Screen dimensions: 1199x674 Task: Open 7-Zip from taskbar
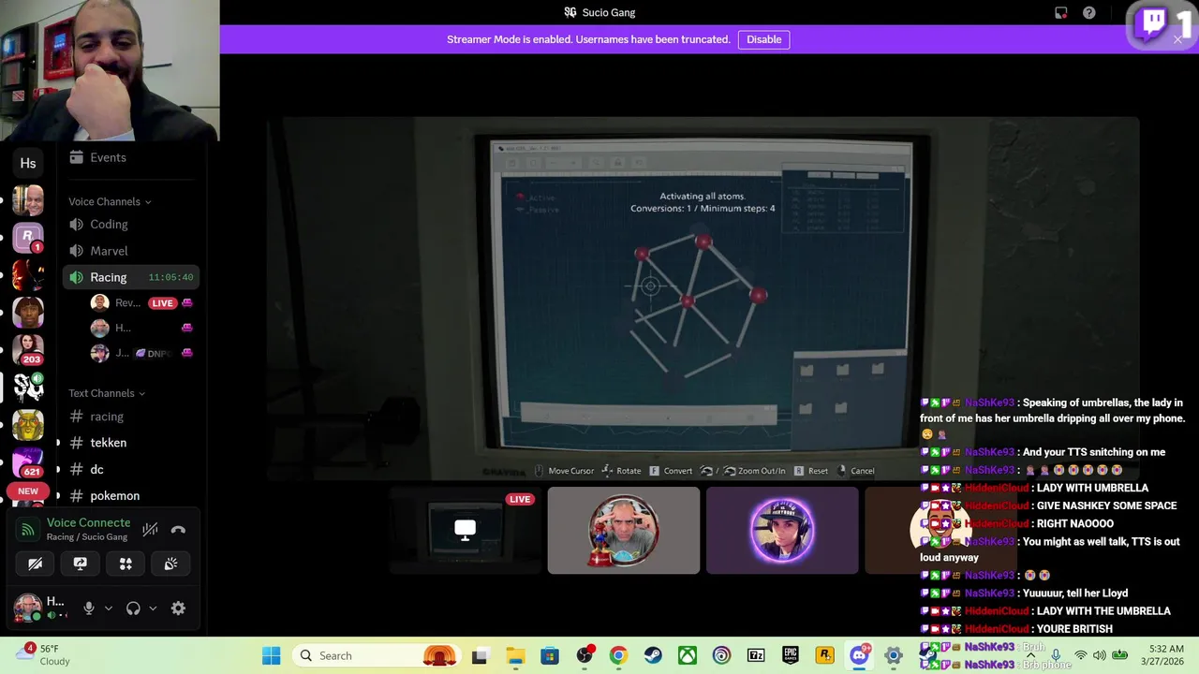point(756,655)
